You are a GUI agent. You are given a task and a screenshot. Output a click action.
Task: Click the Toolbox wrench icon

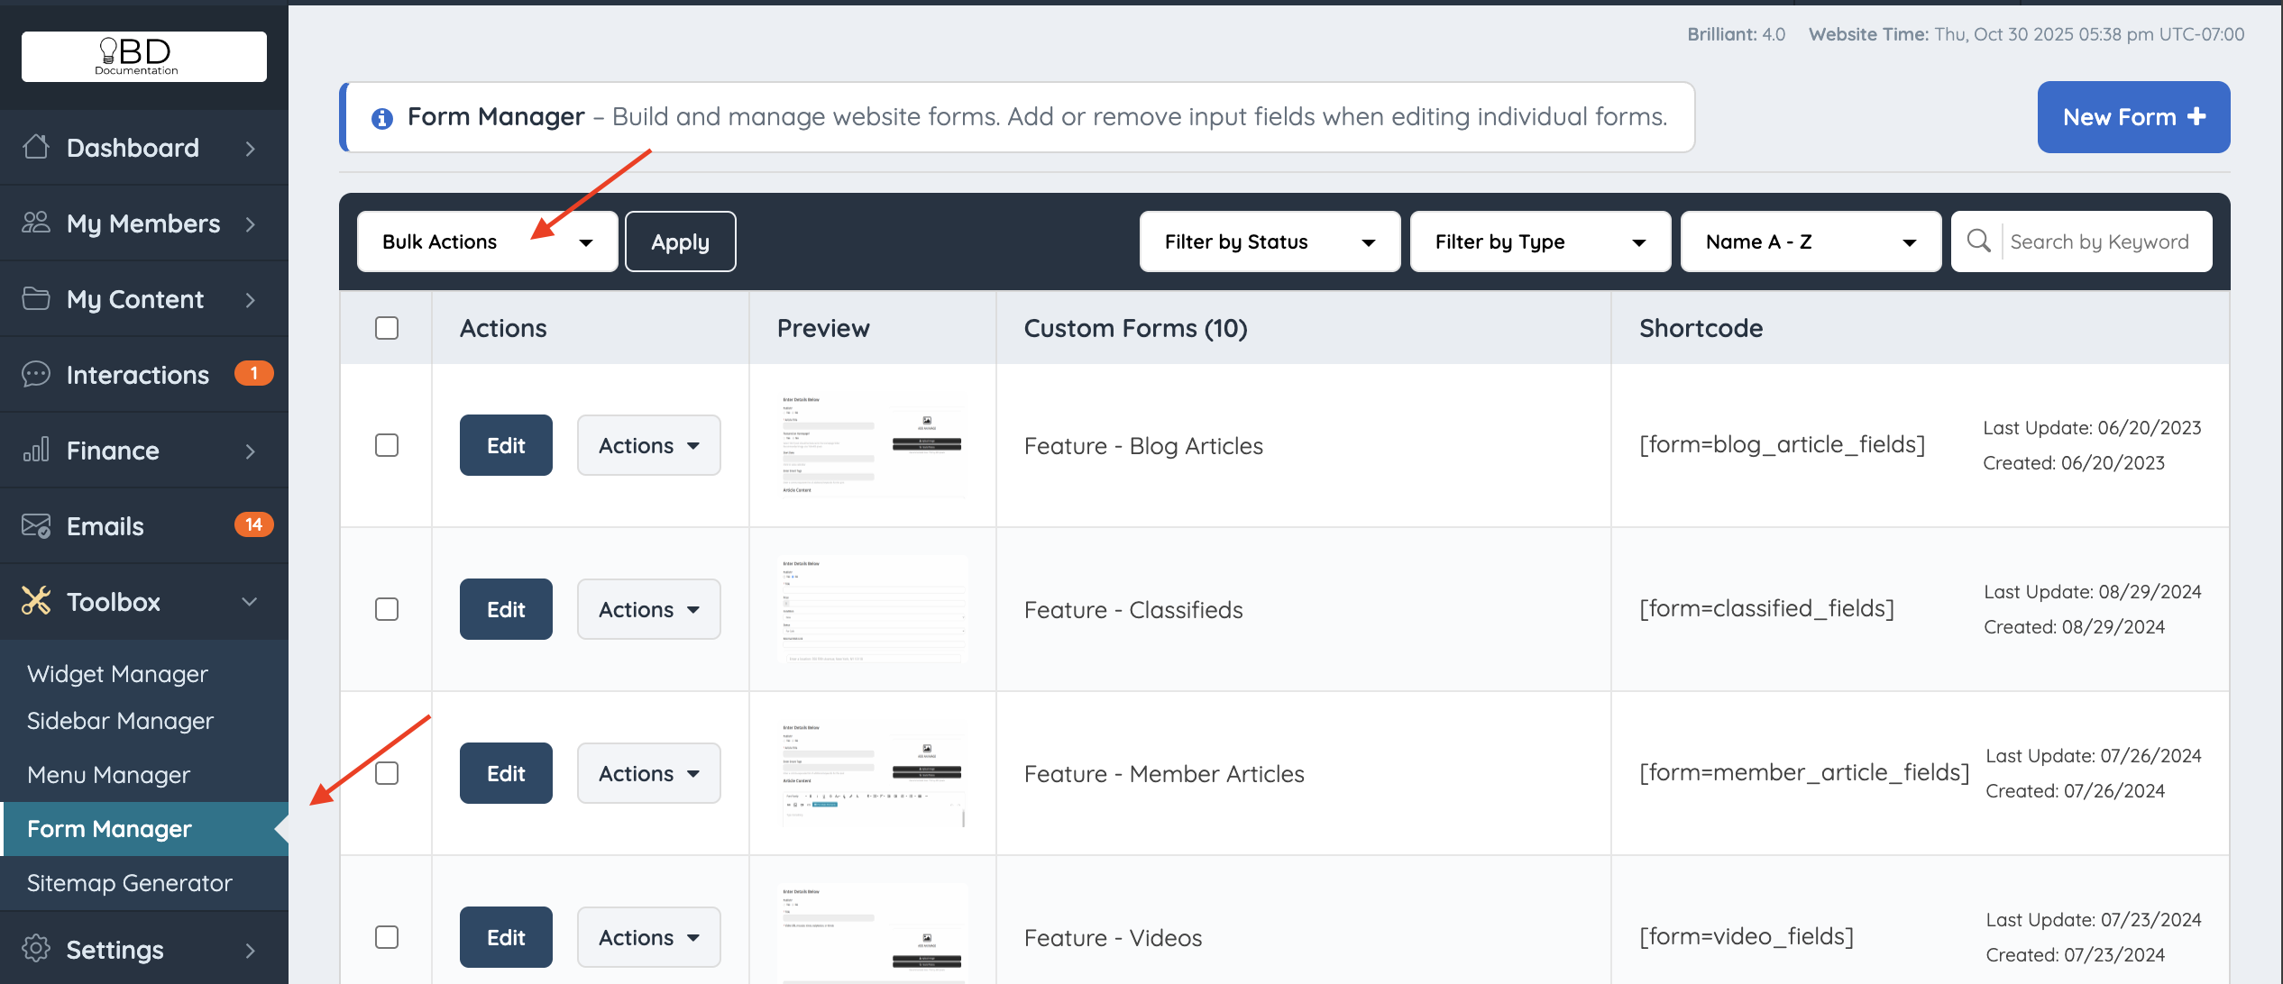[36, 601]
